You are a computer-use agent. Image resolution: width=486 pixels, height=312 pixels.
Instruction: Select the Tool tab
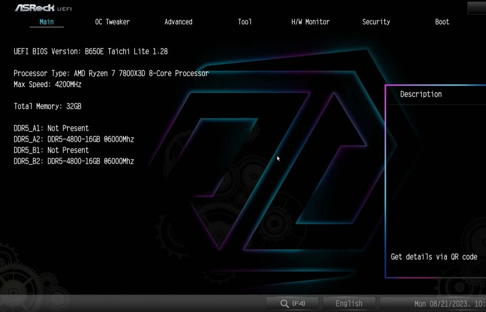(x=245, y=22)
